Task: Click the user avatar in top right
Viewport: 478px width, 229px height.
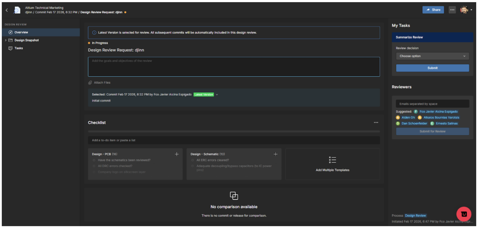Action: pos(464,10)
